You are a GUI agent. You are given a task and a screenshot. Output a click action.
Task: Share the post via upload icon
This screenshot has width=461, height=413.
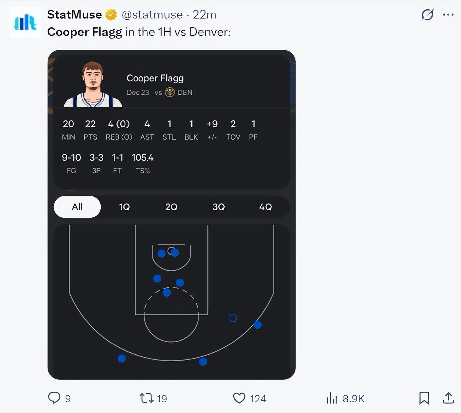(448, 398)
